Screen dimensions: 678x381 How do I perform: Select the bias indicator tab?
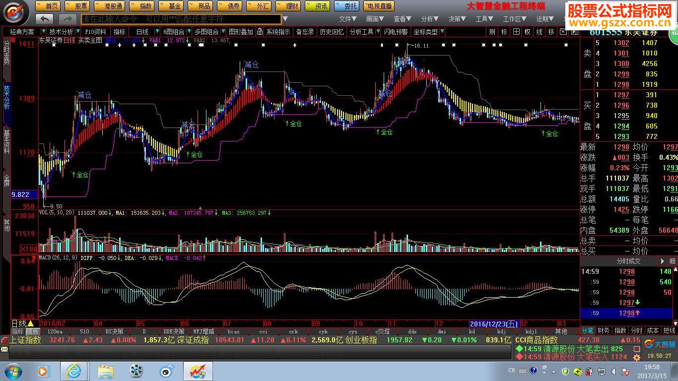pos(233,331)
